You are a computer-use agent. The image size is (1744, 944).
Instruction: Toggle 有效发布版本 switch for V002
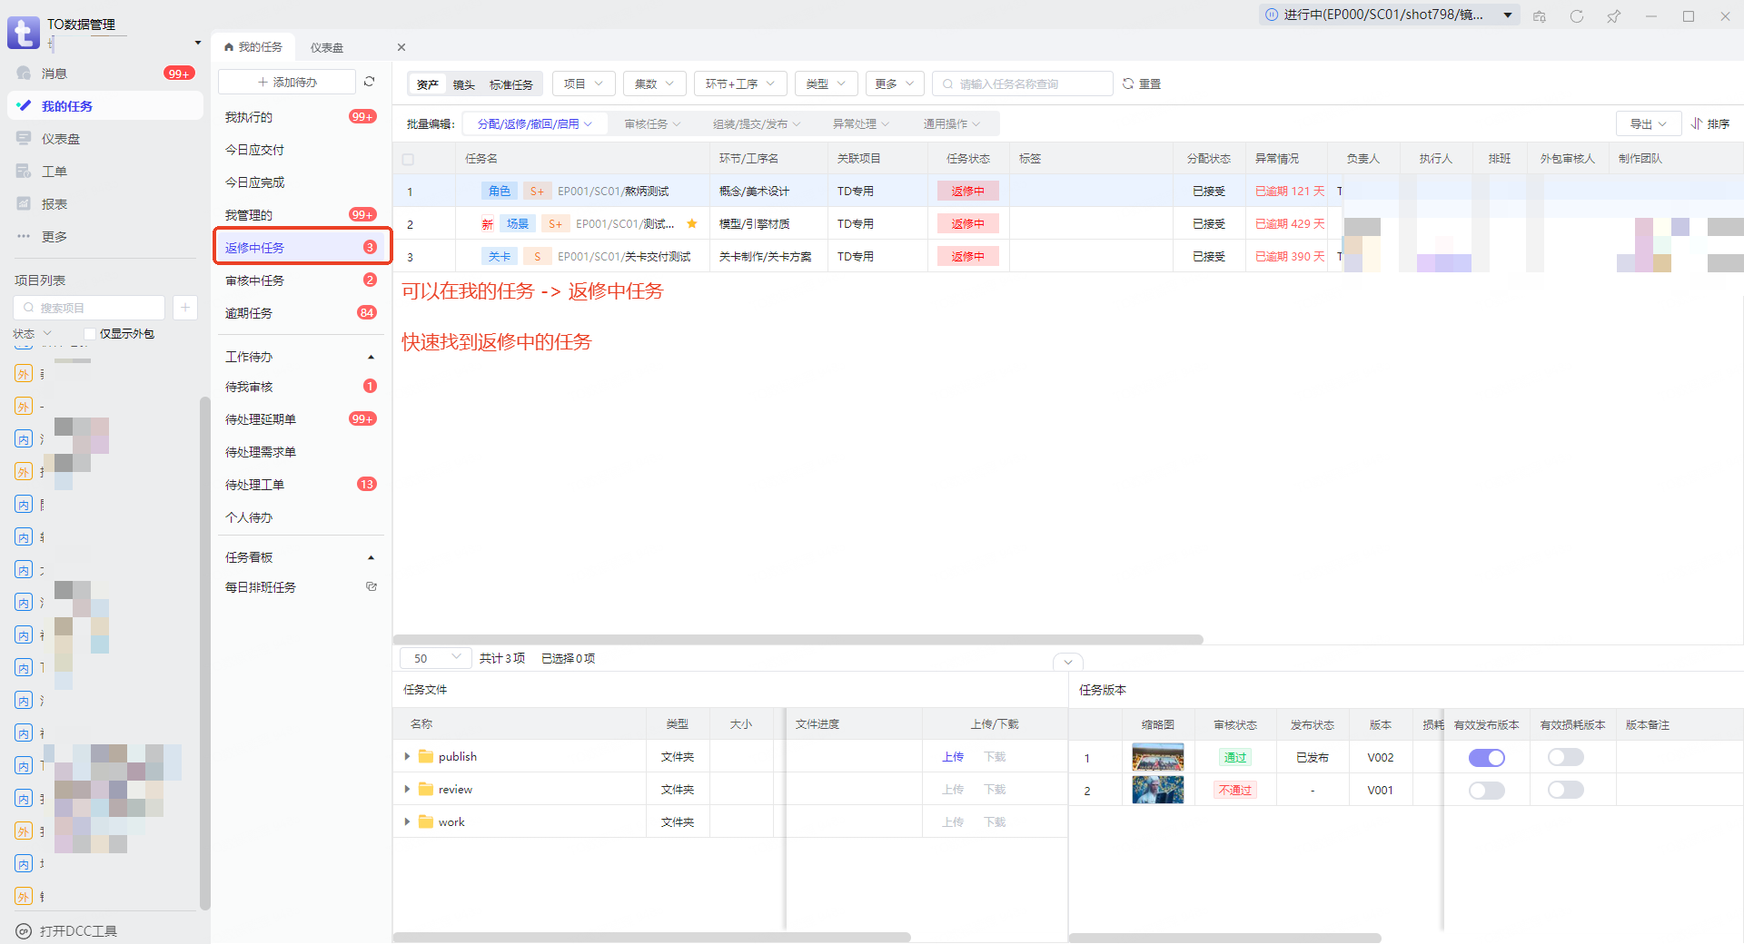coord(1487,757)
